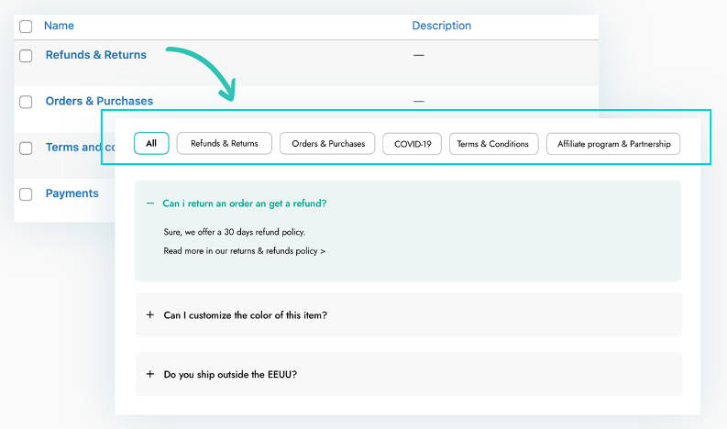Check the Payments row checkbox
The height and width of the screenshot is (429, 727).
pos(26,194)
